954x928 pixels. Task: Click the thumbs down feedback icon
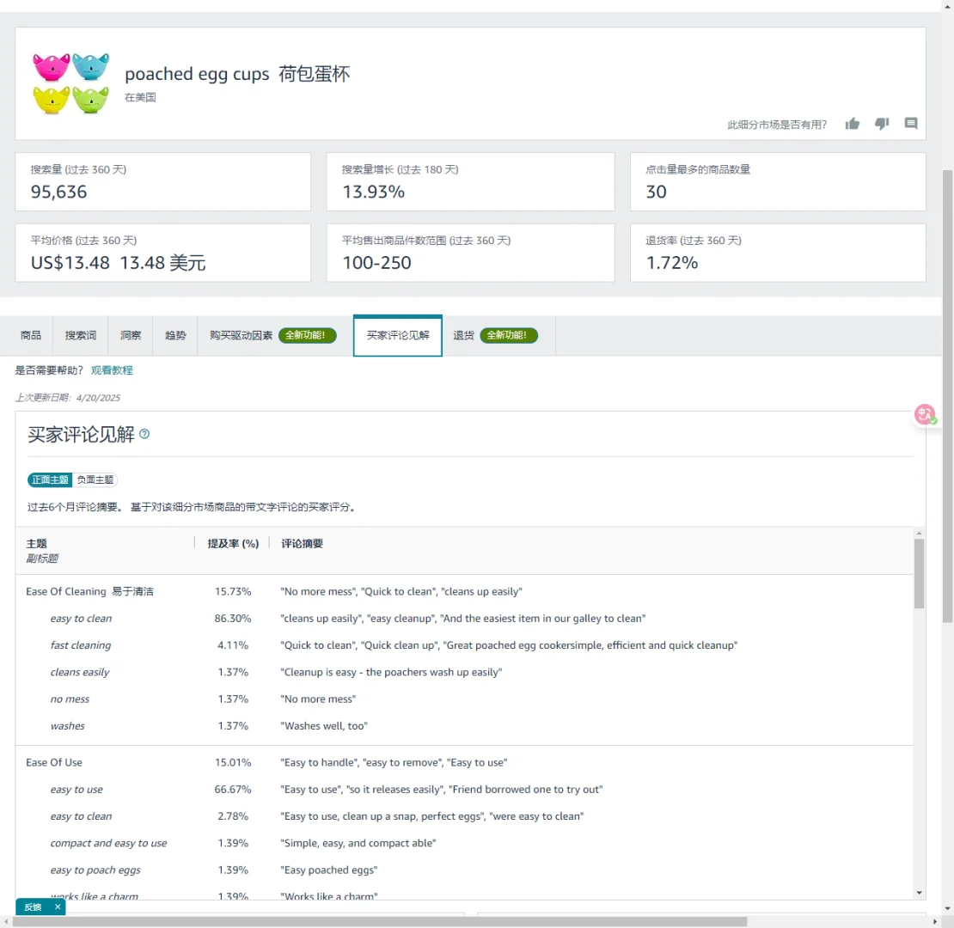pyautogui.click(x=882, y=124)
